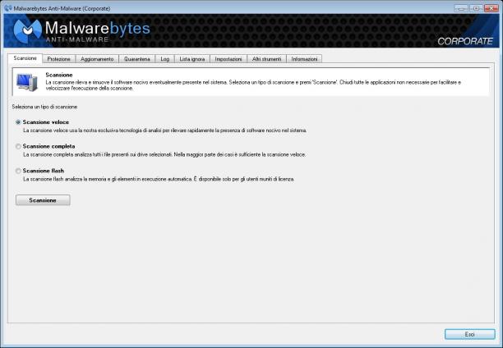
Task: Maximize the Malwarebytes window
Action: coord(477,8)
